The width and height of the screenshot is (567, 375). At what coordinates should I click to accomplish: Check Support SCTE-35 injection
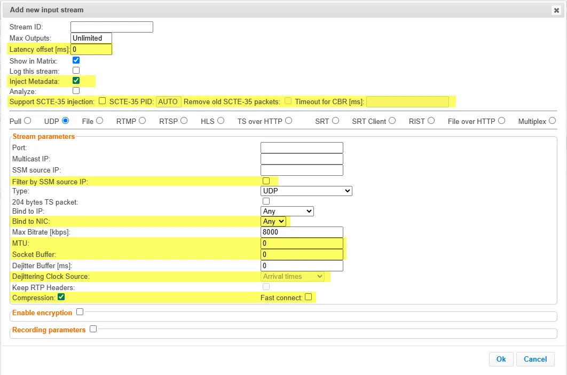pyautogui.click(x=103, y=100)
